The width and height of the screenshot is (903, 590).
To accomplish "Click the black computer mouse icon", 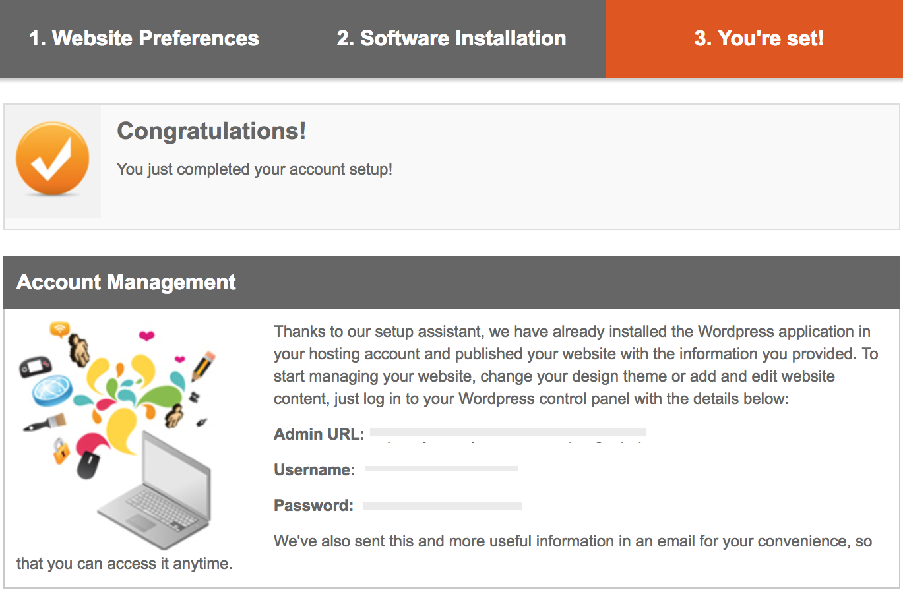I will [x=87, y=465].
